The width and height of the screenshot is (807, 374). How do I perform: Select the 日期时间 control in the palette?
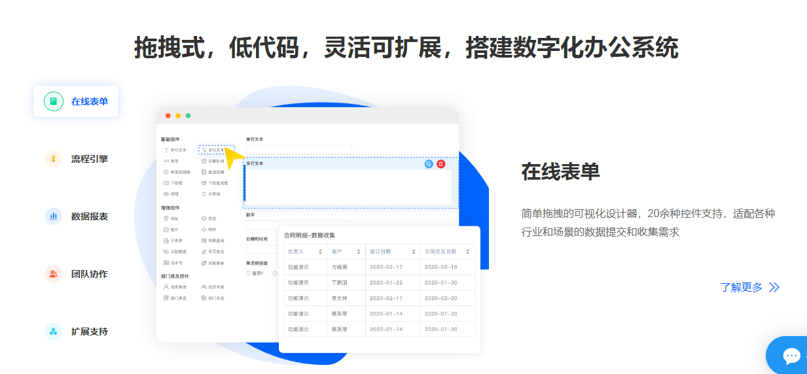click(x=213, y=161)
